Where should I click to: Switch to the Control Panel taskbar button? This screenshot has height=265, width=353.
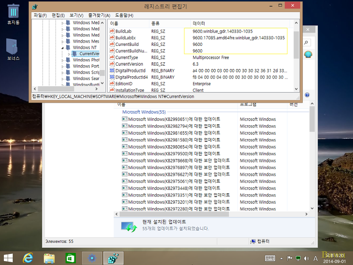92,258
